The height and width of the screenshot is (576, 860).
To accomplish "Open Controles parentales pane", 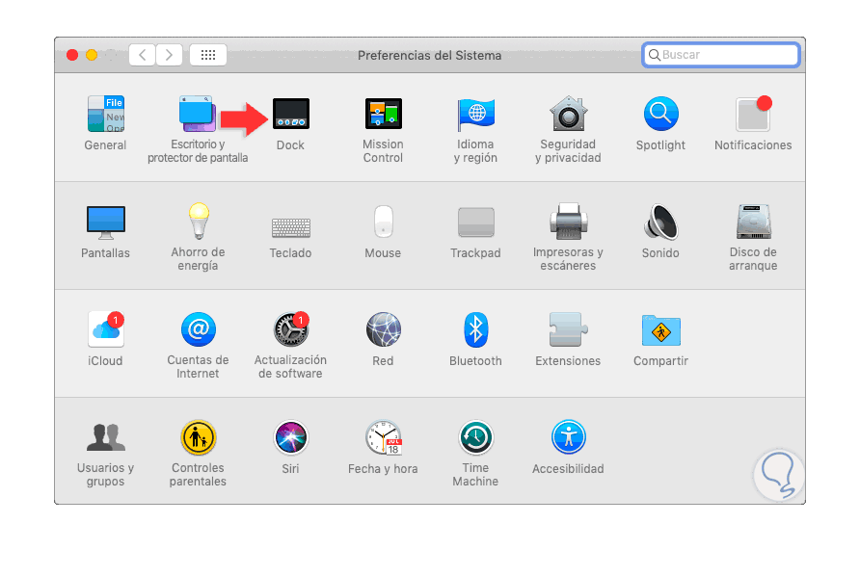I will click(199, 437).
